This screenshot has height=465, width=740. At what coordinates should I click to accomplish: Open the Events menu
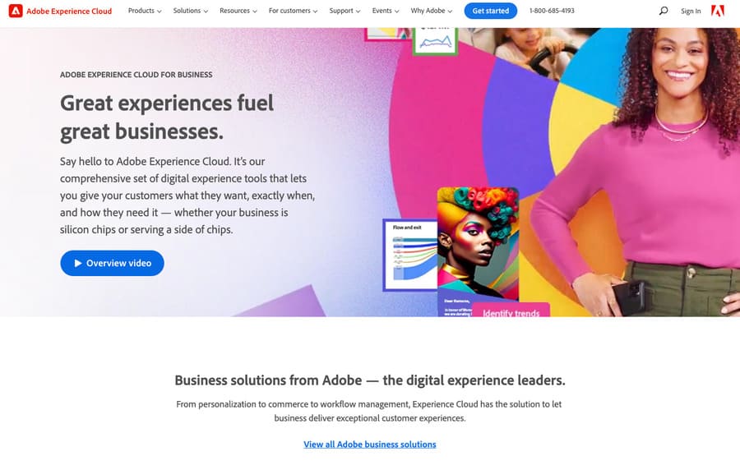tap(385, 11)
